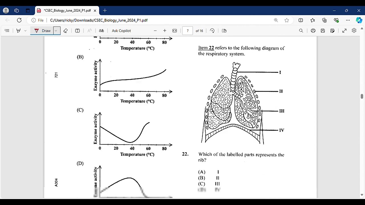Open the address bar zoom icon

(x=276, y=20)
